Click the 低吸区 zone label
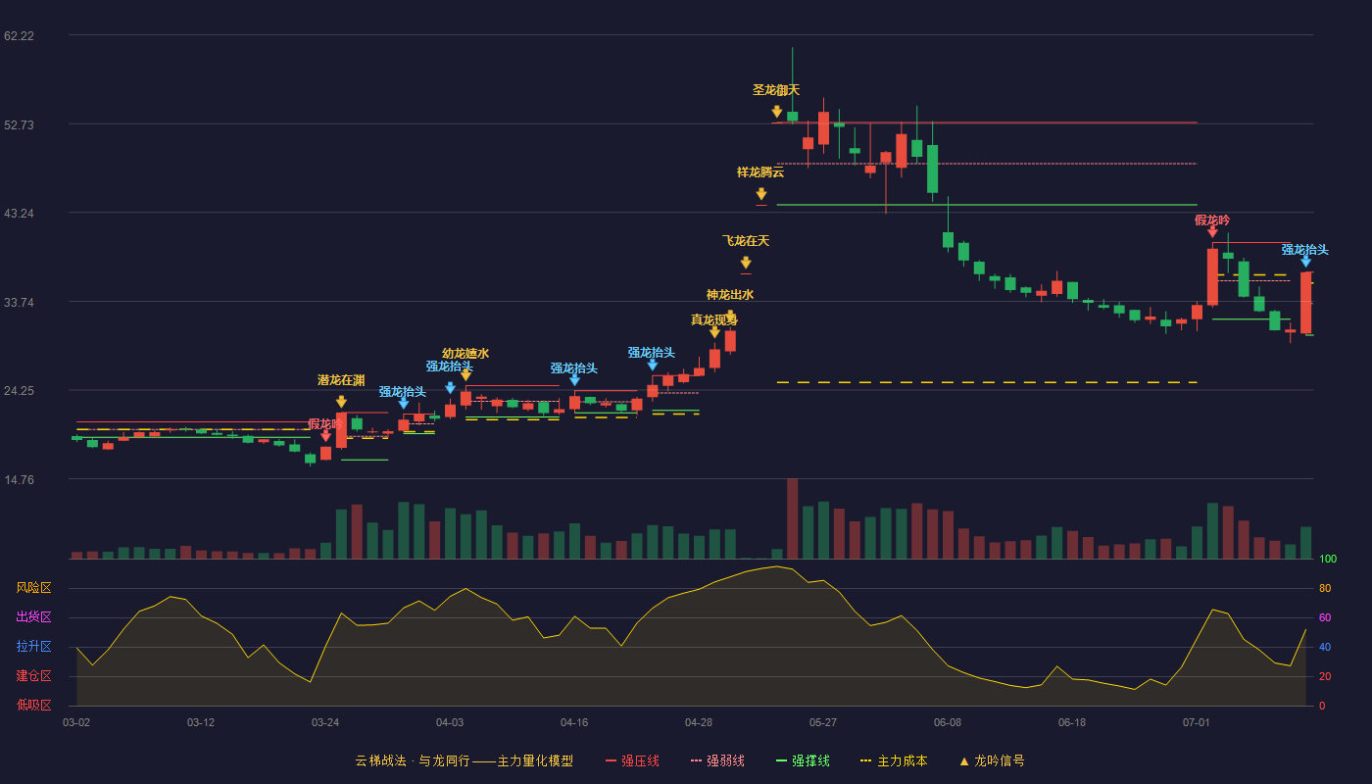Screen dimensions: 1372x784 click(34, 705)
